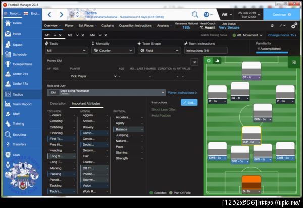The width and height of the screenshot is (303, 208).
Task: Toggle the Passing attribute
Action: point(62,174)
